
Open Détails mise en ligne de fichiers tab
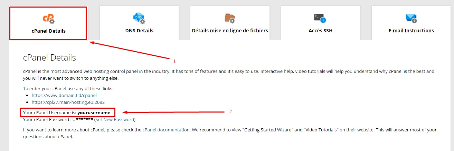pos(230,31)
